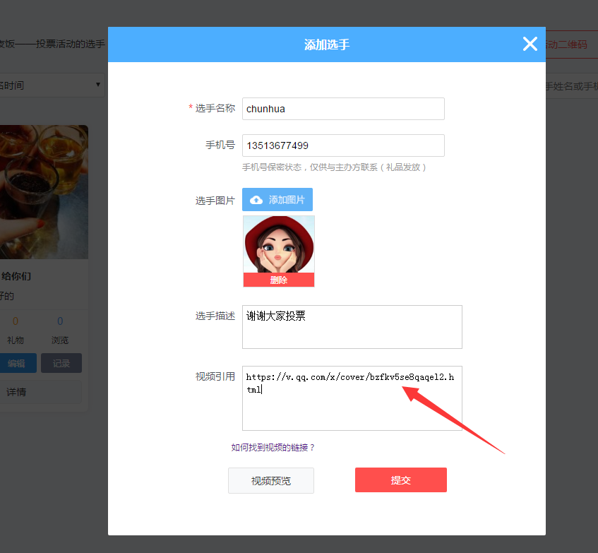Image resolution: width=598 pixels, height=553 pixels.
Task: Click the search box for 姓名或手机
Action: (x=572, y=86)
